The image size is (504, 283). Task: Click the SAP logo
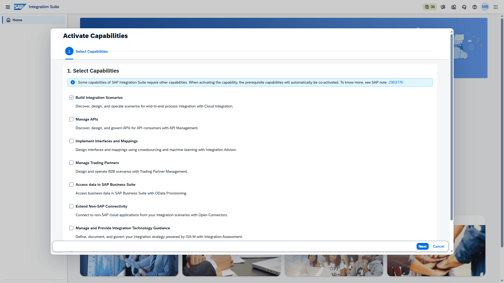click(20, 7)
